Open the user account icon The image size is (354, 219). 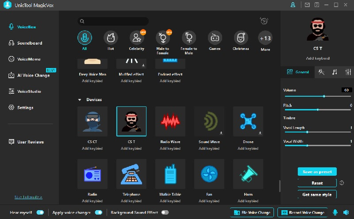click(x=293, y=5)
